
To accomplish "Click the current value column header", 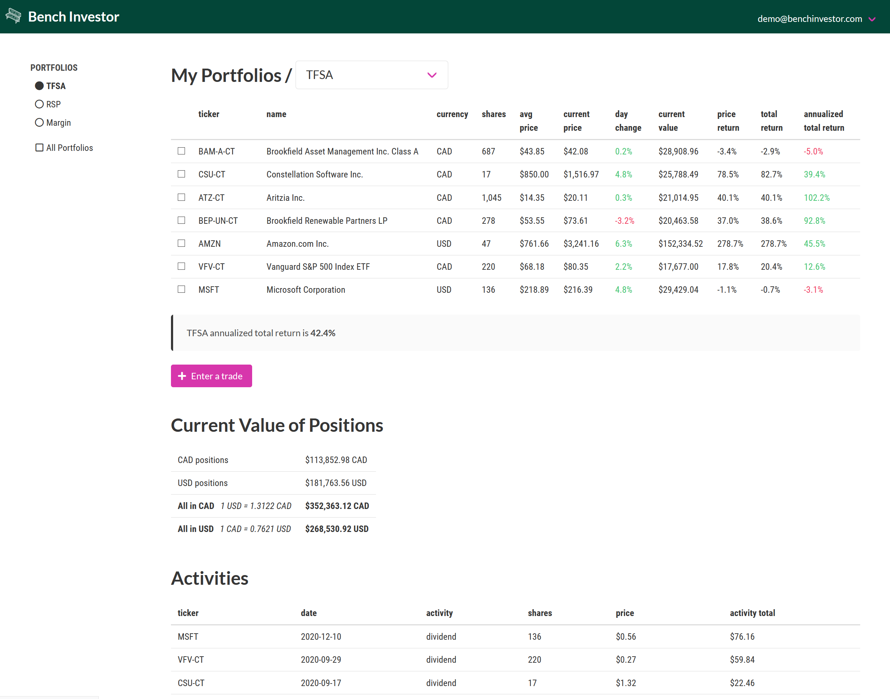I will click(x=671, y=121).
